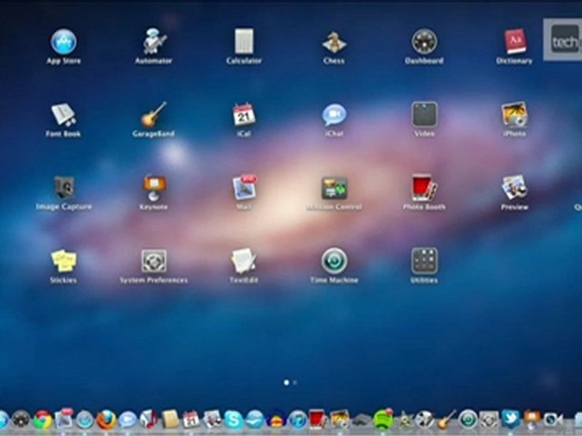Viewport: 582px width, 436px height.
Task: Open Time Machine in the Launchpad grid
Action: click(x=334, y=261)
